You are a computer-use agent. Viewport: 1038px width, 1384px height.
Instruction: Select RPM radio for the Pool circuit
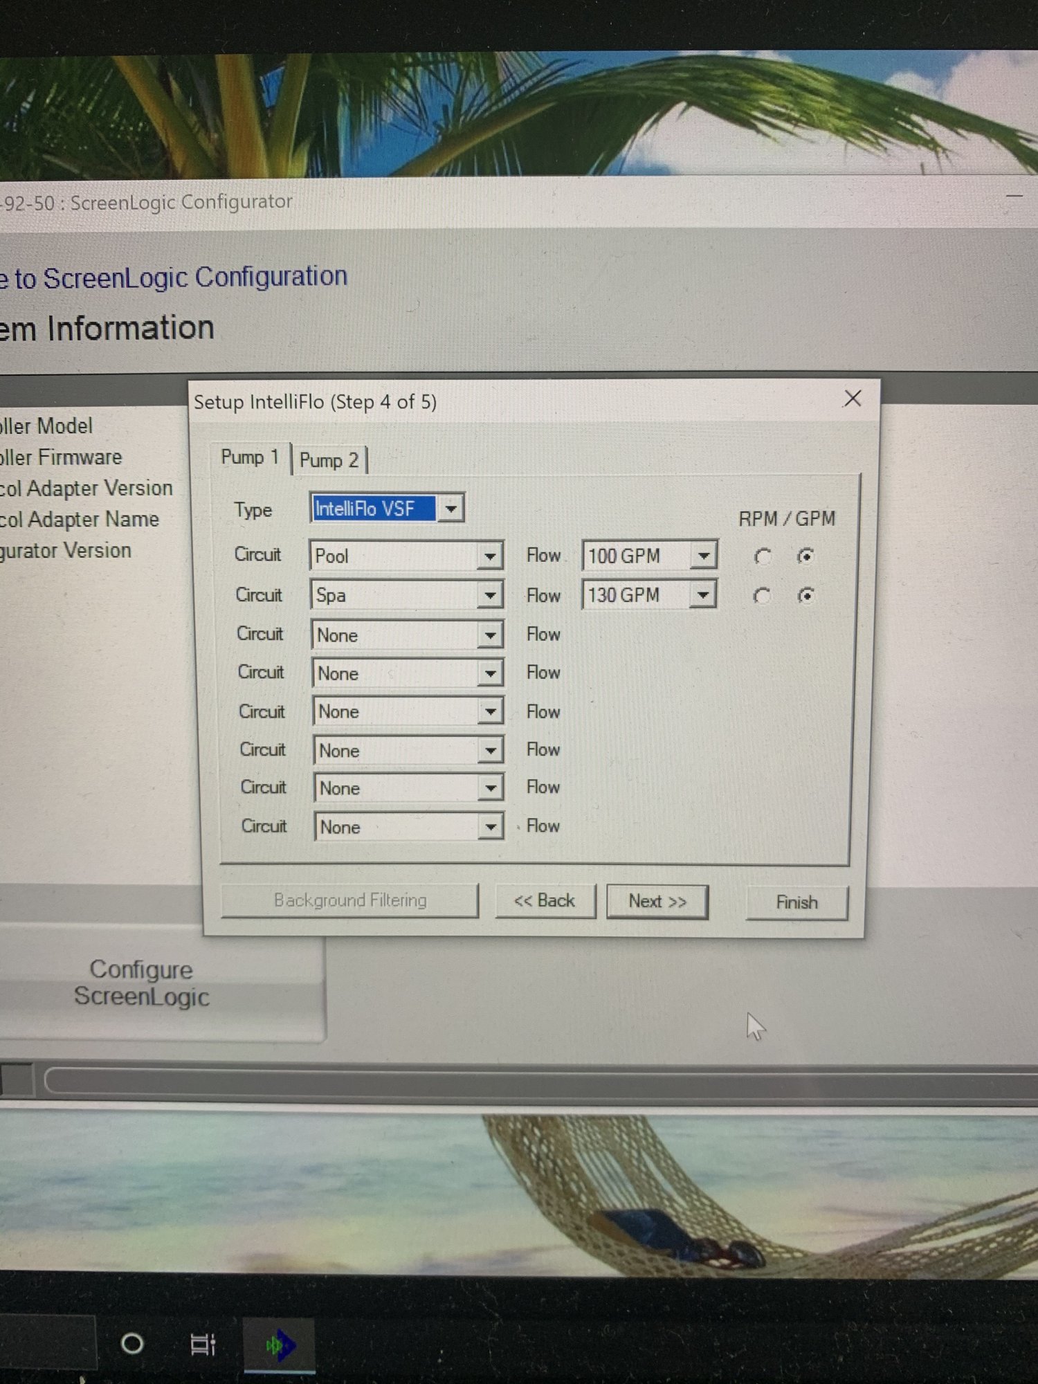762,556
